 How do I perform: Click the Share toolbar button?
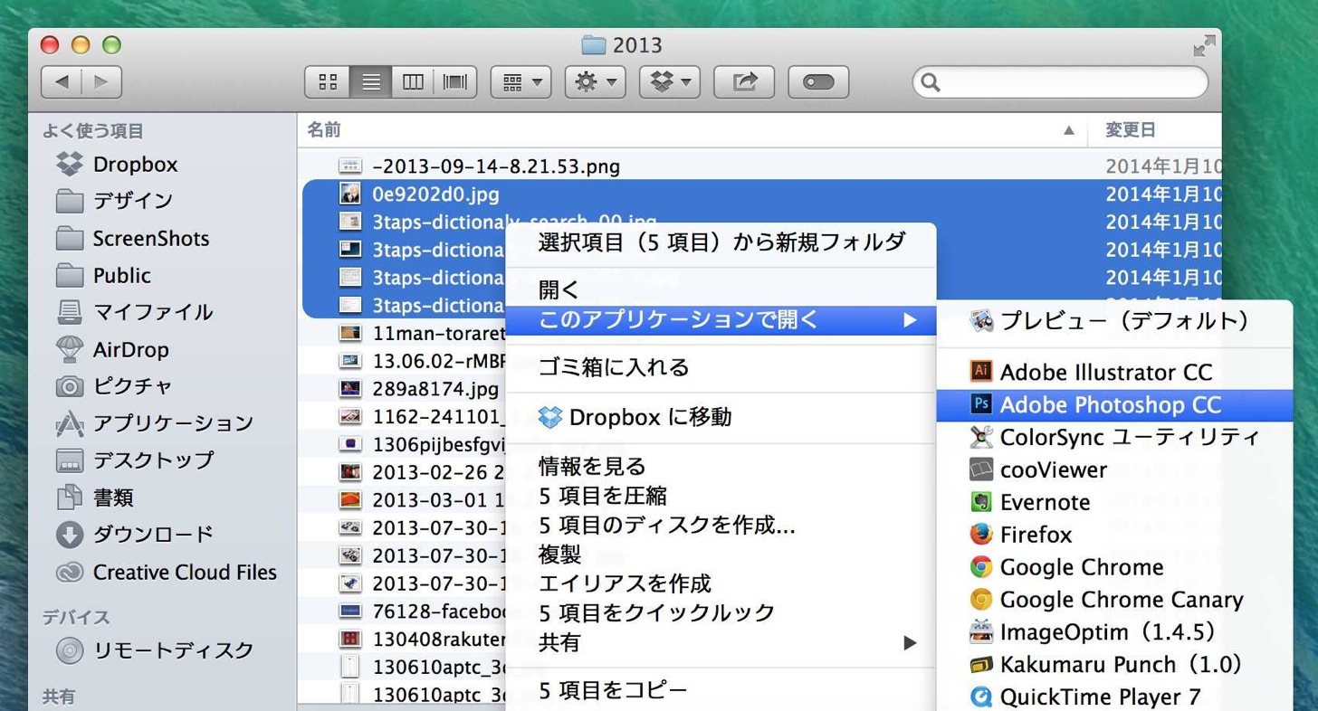(x=744, y=82)
